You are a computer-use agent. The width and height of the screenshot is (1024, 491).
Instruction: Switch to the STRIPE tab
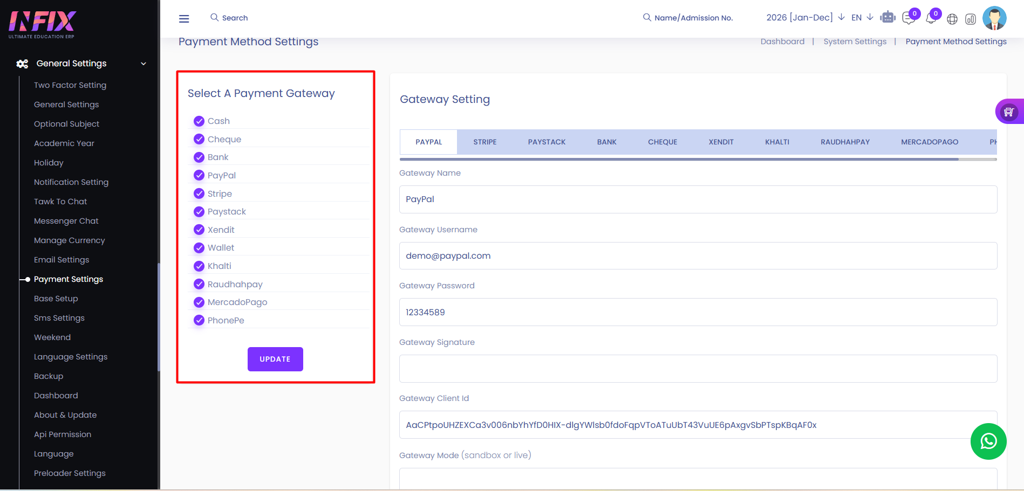(485, 142)
